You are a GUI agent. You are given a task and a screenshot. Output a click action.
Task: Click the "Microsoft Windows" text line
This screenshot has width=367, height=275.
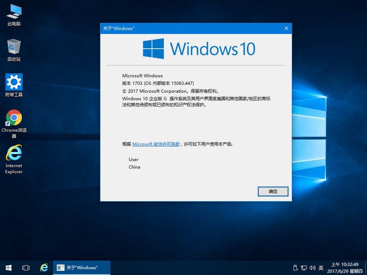click(x=142, y=76)
